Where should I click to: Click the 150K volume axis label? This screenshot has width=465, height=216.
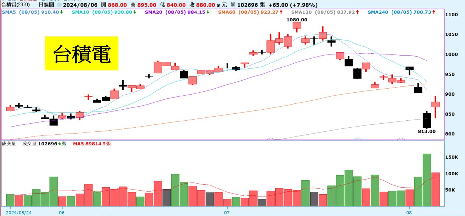[x=452, y=157]
